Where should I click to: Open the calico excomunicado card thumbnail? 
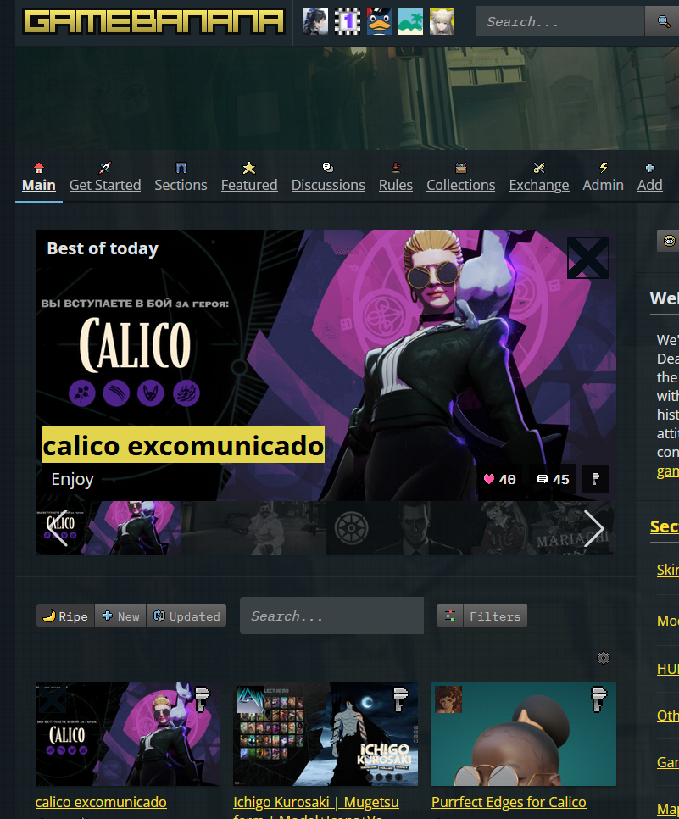coord(127,734)
